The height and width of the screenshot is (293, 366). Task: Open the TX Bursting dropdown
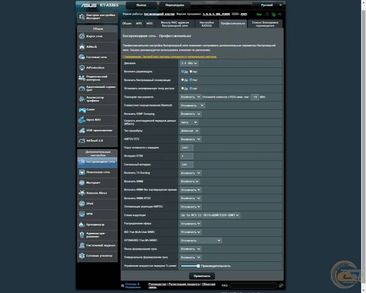pyautogui.click(x=190, y=173)
